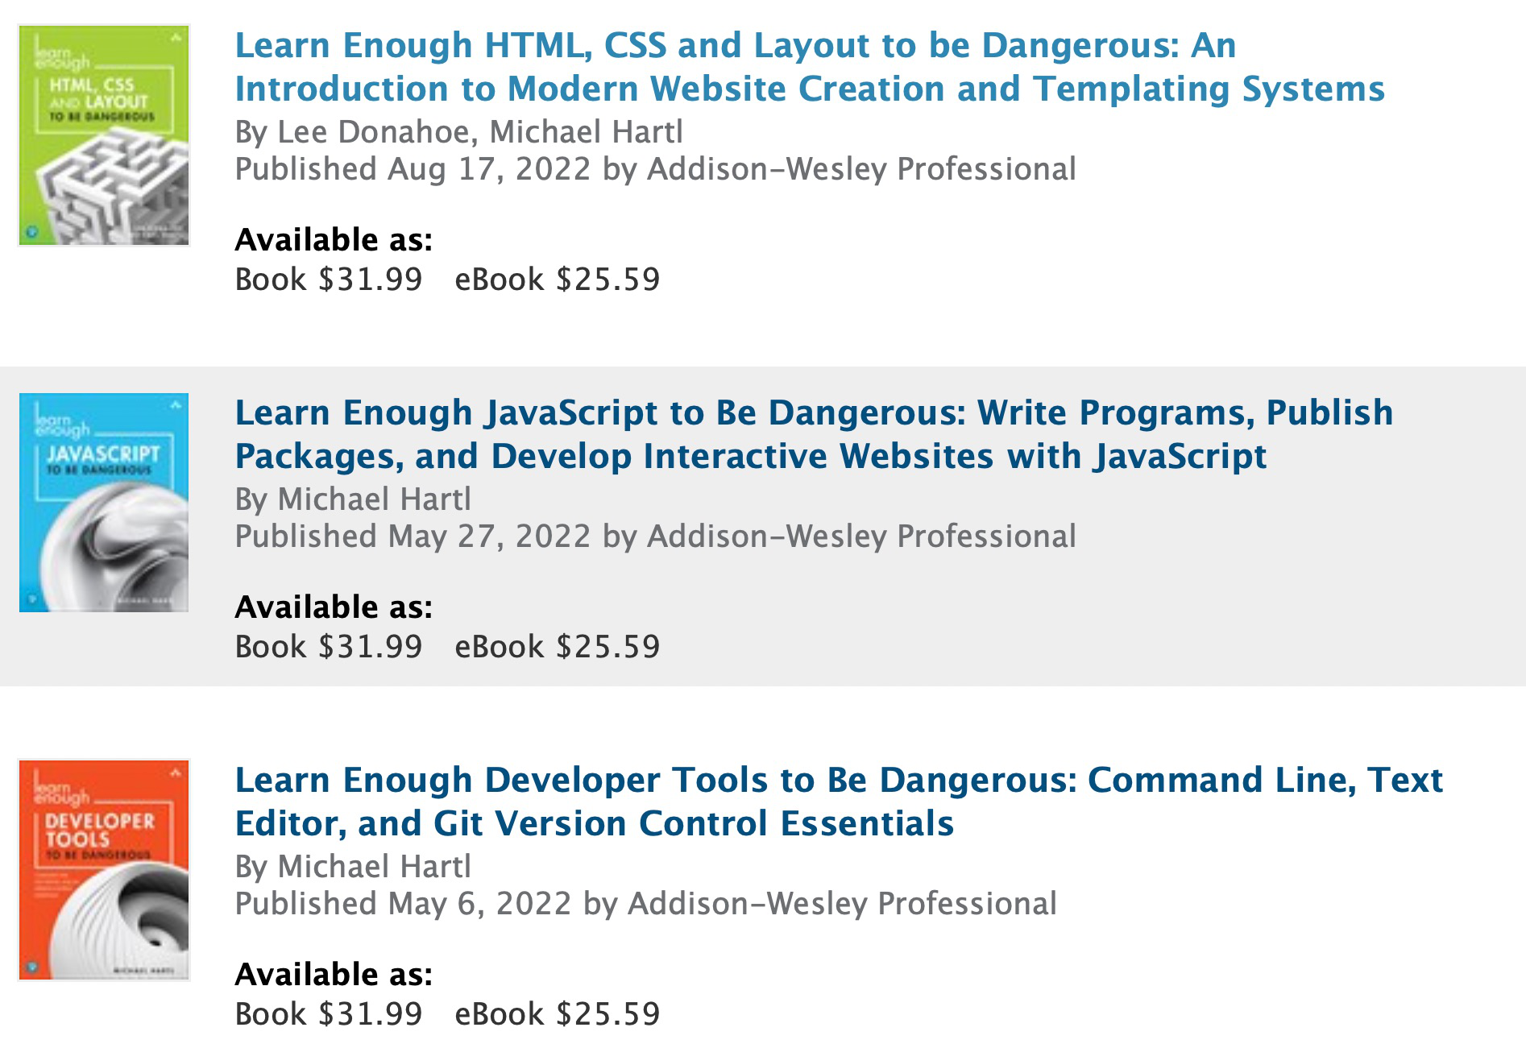Click Michael Hartl beside Lee Donahoe
1526x1044 pixels.
click(x=586, y=132)
